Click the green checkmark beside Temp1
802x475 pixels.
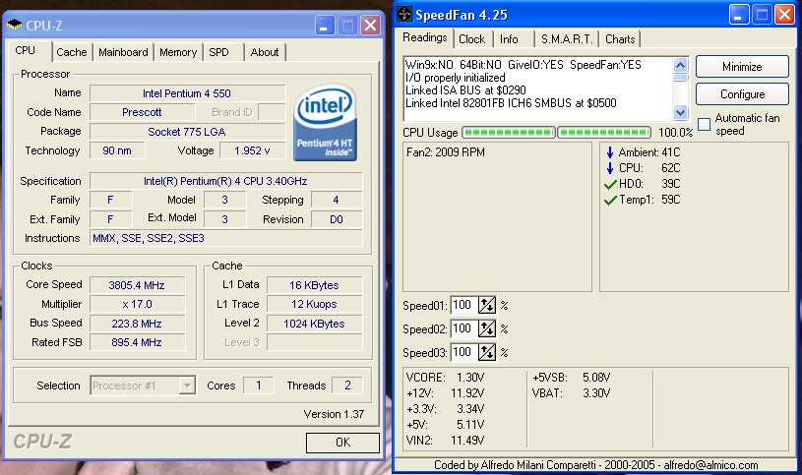[x=610, y=200]
